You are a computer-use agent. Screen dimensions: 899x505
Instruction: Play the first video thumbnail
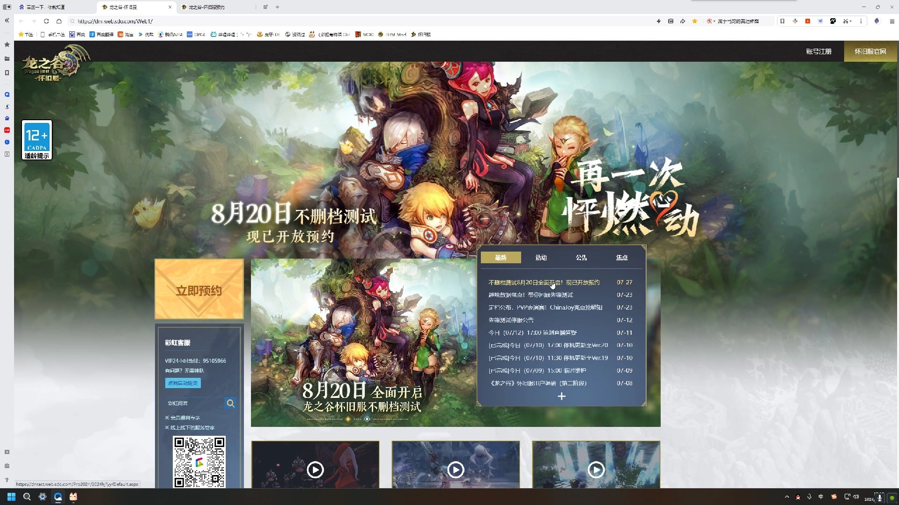[x=315, y=469]
